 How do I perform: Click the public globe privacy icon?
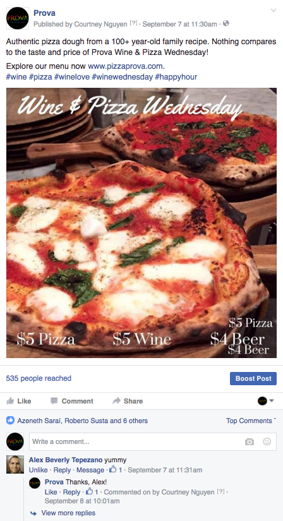click(226, 23)
